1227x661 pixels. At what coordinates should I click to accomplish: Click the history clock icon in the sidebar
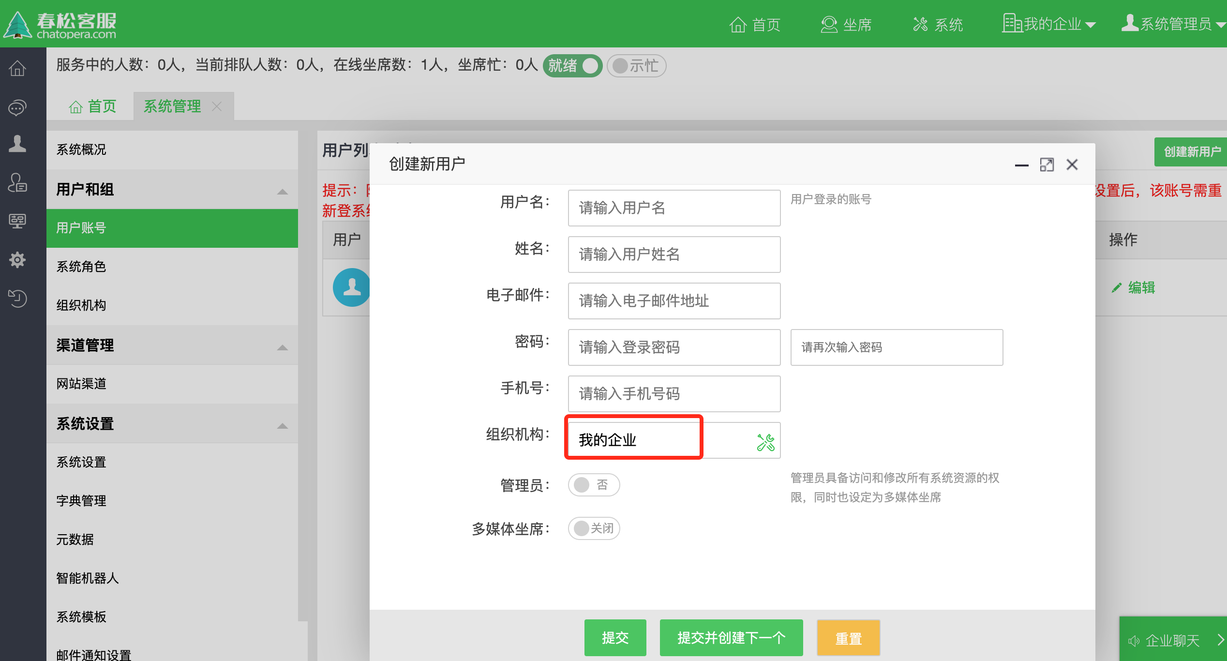click(x=17, y=298)
